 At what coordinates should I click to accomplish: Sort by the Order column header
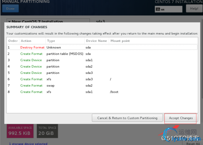13,41
